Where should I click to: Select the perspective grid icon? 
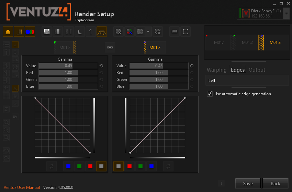[102, 32]
